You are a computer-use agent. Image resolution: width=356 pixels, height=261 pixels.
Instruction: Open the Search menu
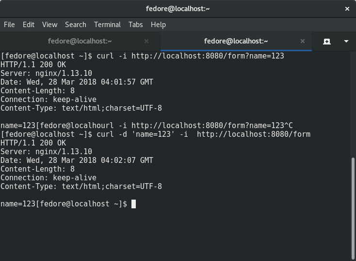pos(76,25)
